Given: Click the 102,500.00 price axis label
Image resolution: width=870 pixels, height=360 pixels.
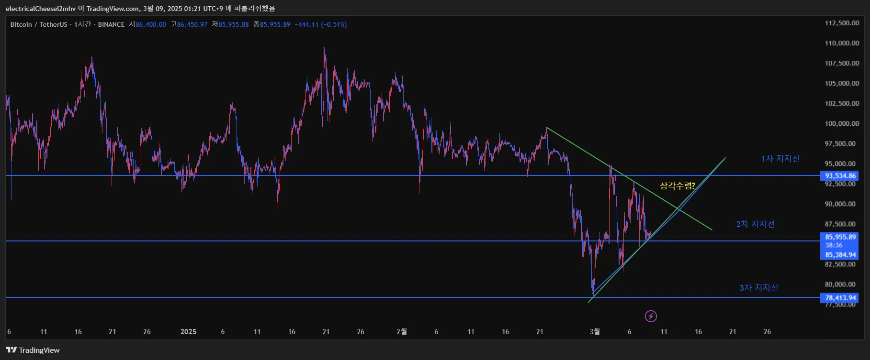Looking at the screenshot, I should [x=842, y=103].
